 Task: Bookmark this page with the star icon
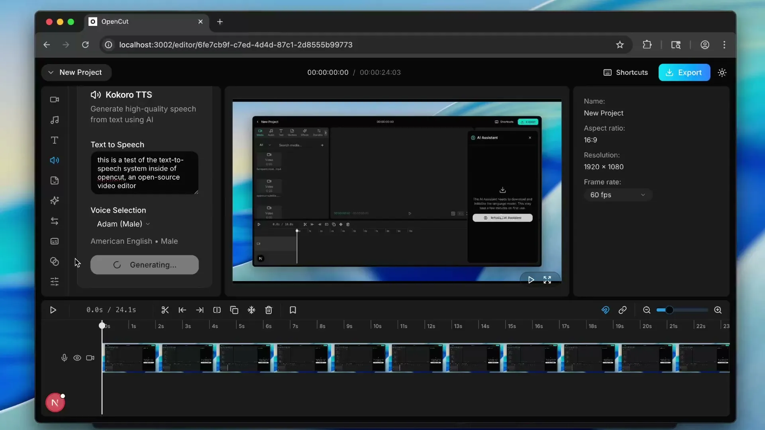(x=620, y=45)
